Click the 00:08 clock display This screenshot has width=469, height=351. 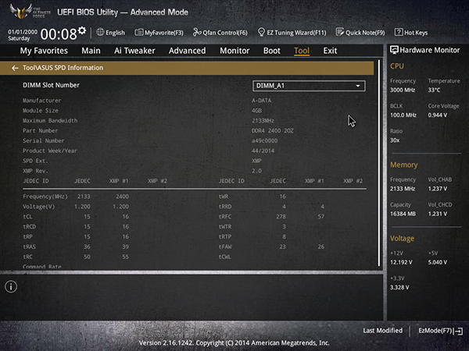(x=59, y=34)
